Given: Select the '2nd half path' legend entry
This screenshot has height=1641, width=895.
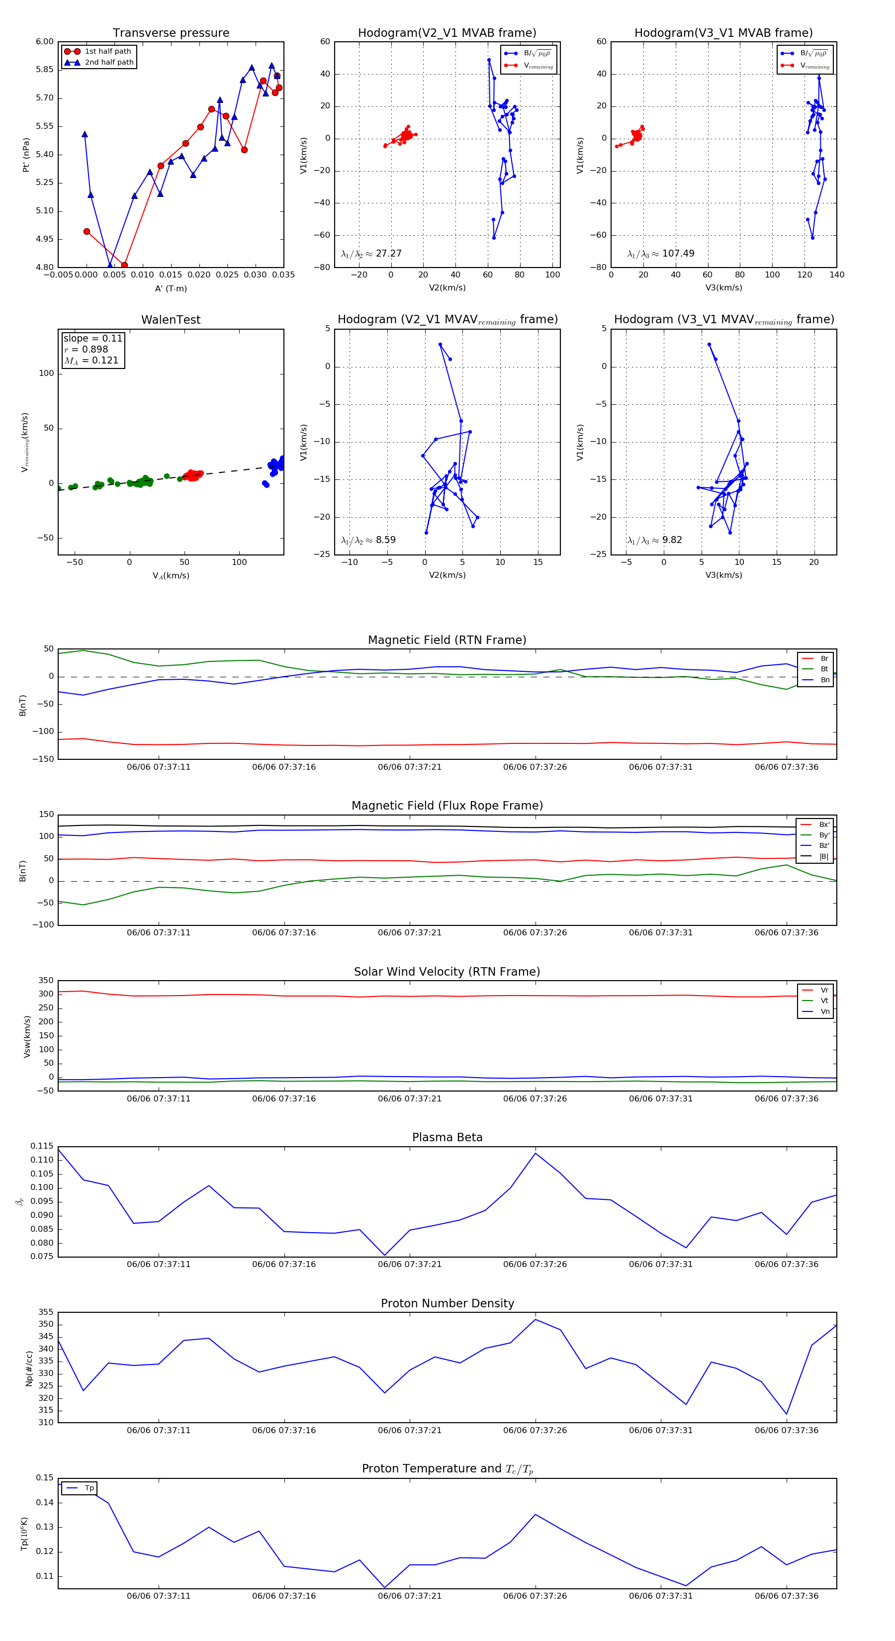Looking at the screenshot, I should tap(99, 62).
